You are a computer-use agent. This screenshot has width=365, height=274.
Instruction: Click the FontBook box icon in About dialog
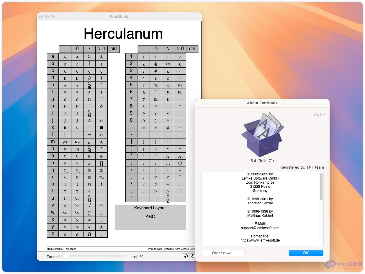point(262,134)
